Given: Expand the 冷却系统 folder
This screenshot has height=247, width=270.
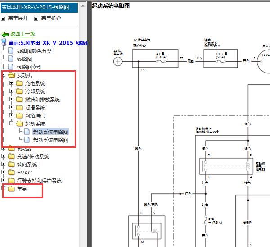Looking at the screenshot, I should (x=11, y=91).
